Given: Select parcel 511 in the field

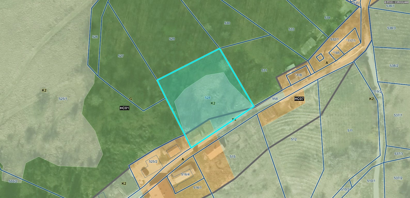Looking at the screenshot, I should (x=350, y=131).
